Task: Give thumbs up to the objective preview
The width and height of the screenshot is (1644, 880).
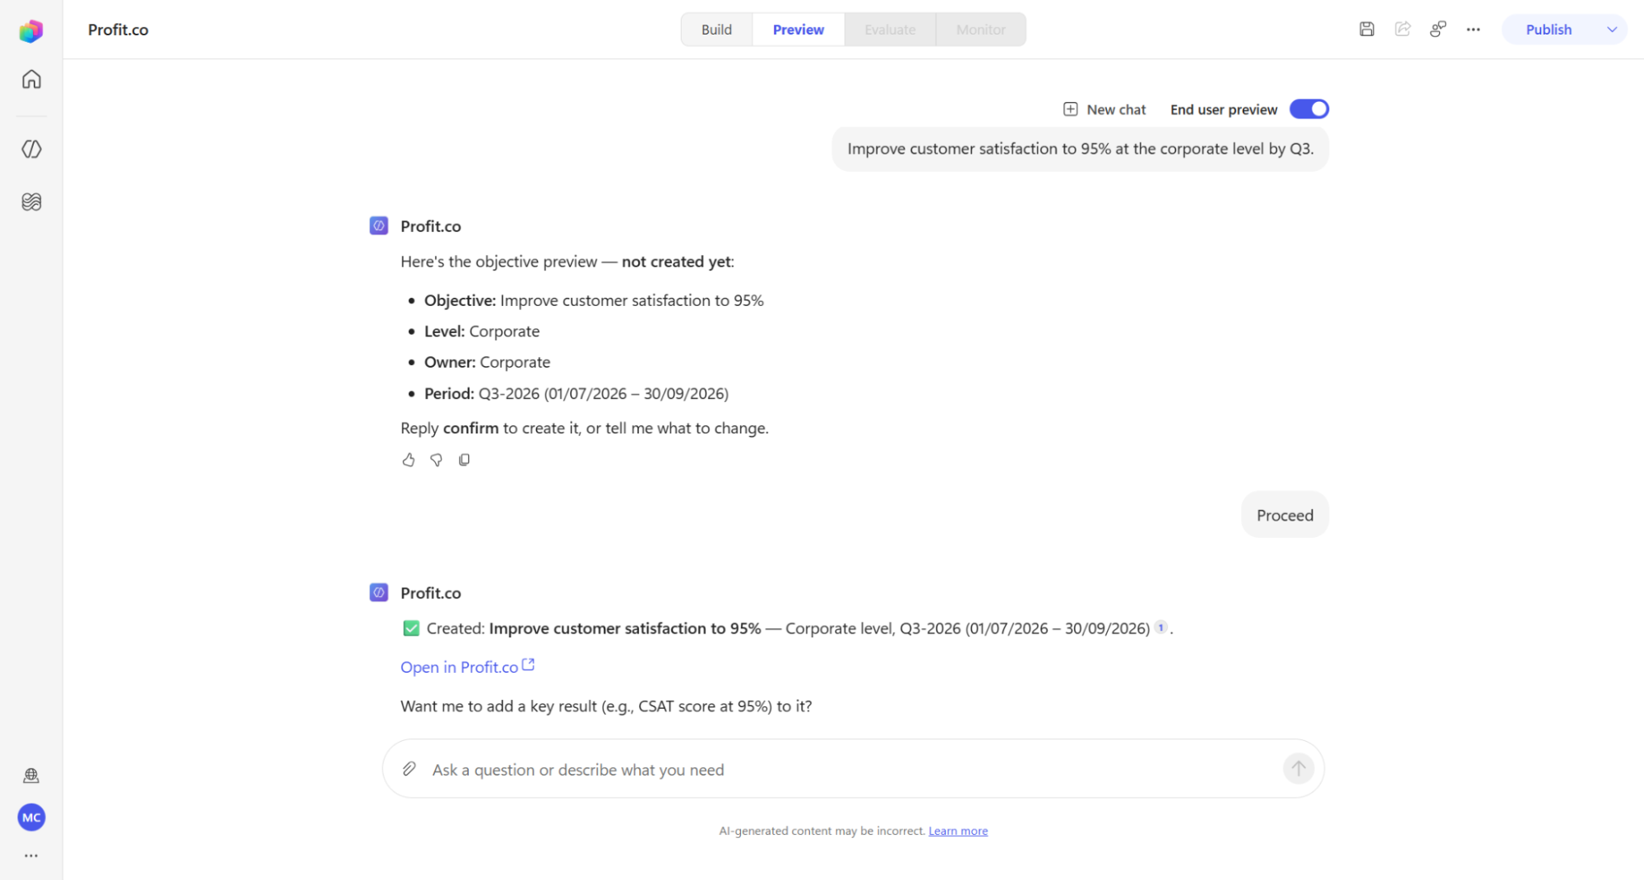Action: [x=409, y=460]
